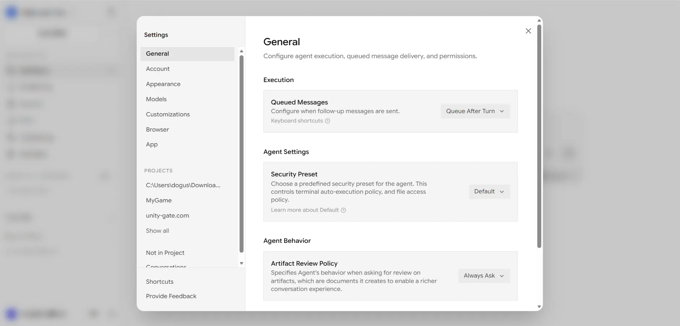Click the Queued Messages heading
Viewport: 680px width, 326px height.
pos(299,103)
